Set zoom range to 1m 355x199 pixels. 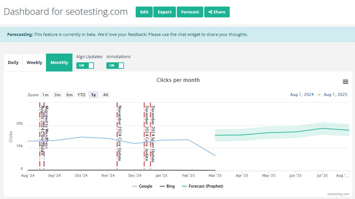click(x=45, y=95)
